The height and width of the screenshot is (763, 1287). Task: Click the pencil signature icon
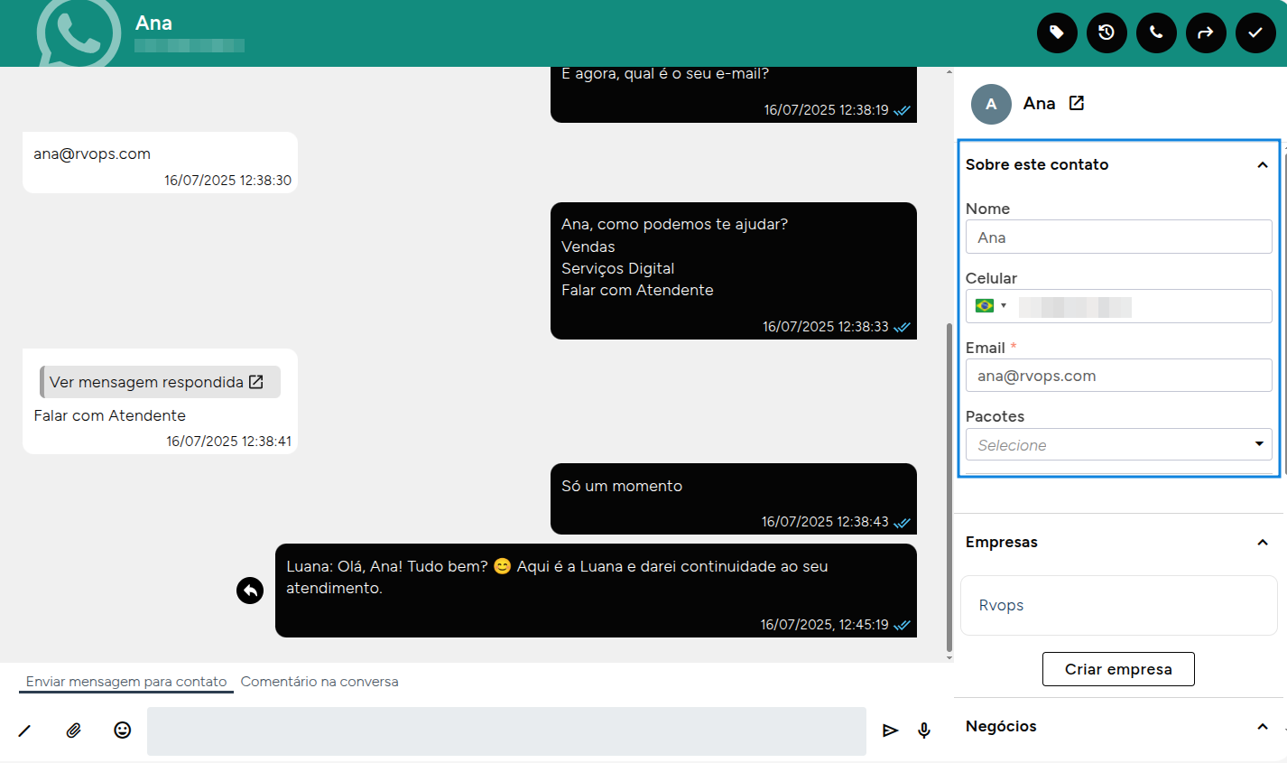(x=25, y=730)
